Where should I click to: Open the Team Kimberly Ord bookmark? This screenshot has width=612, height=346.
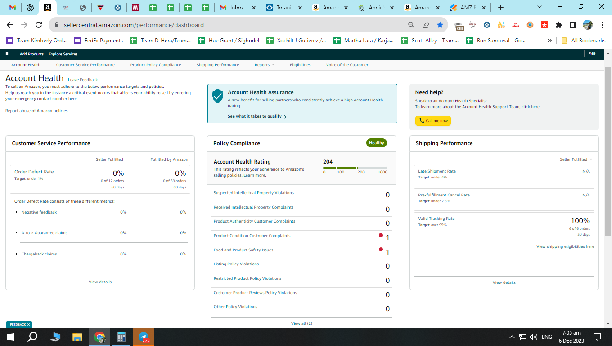point(36,41)
